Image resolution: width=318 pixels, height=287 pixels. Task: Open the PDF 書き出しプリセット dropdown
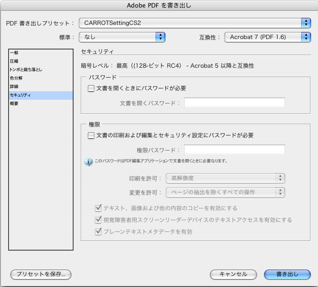coord(194,23)
